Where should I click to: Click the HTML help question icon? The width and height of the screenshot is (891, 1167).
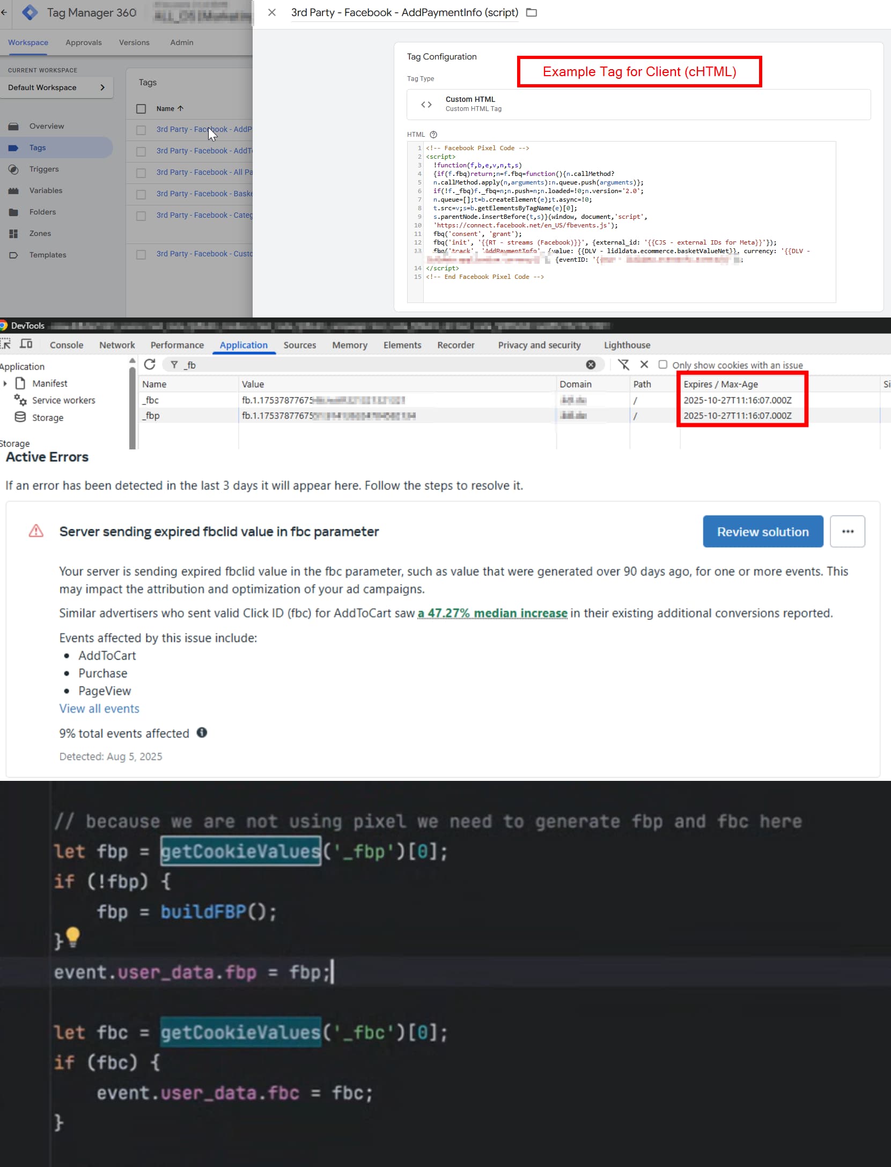click(x=433, y=135)
